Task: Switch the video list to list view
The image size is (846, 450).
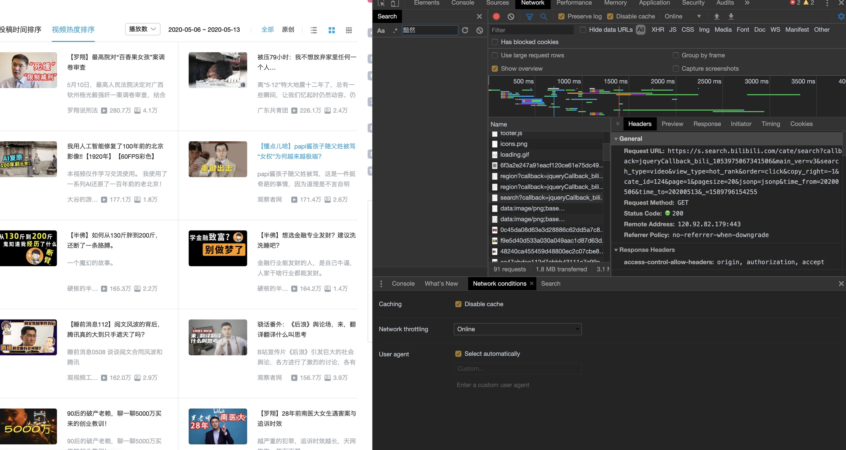Action: point(314,30)
